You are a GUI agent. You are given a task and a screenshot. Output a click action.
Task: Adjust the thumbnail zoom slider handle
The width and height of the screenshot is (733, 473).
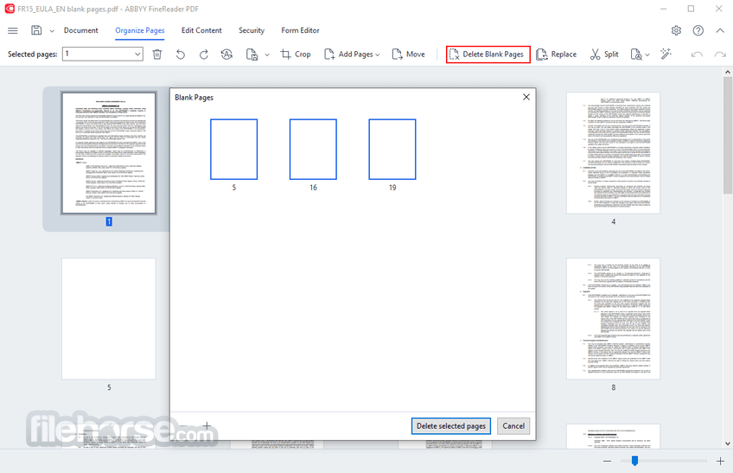click(x=634, y=461)
